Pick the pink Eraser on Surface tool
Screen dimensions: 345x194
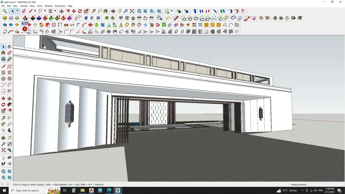[253, 18]
